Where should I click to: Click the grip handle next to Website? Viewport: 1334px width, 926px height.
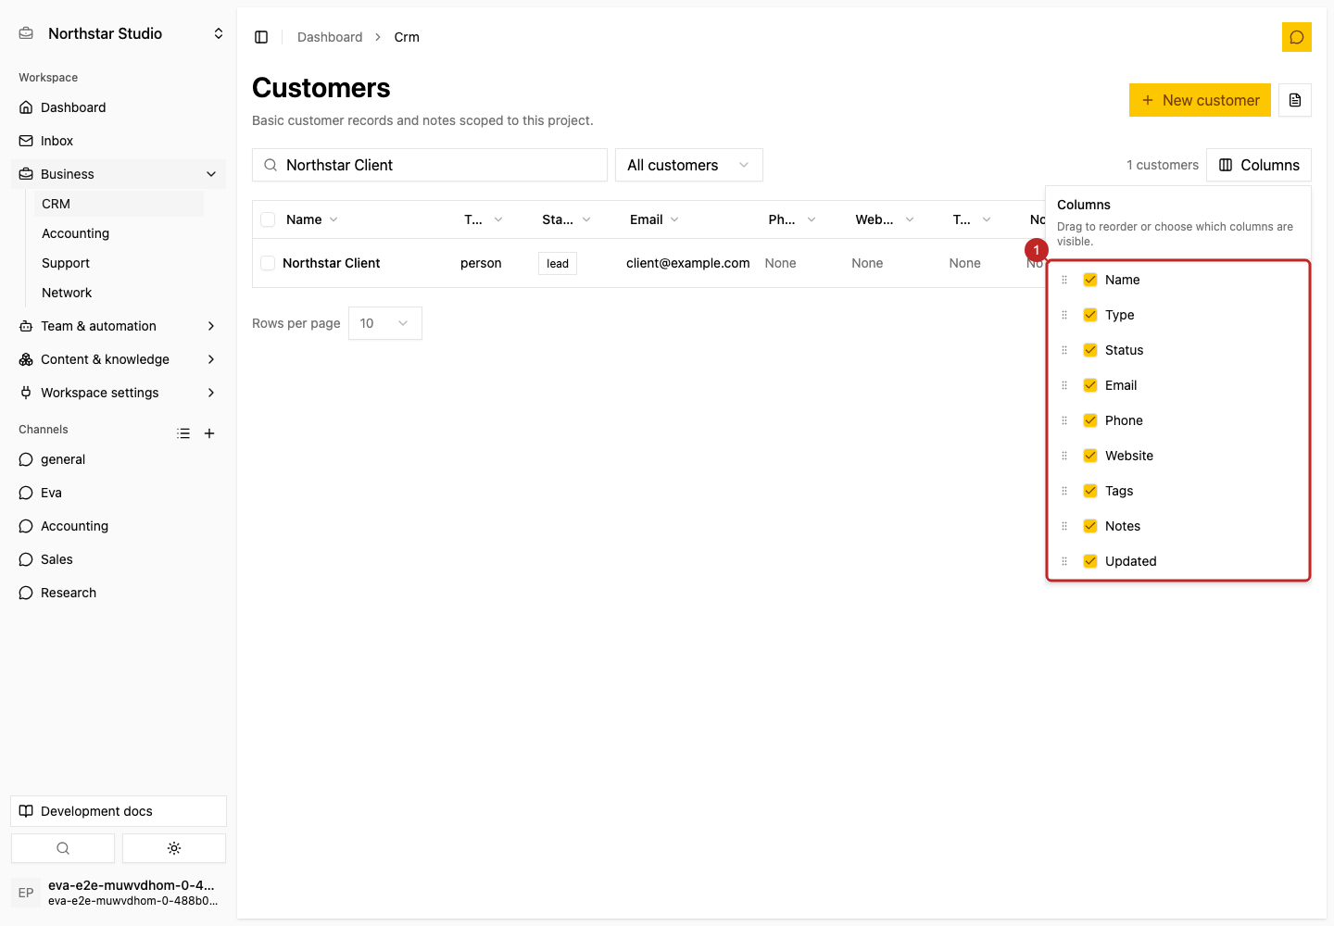(x=1064, y=456)
